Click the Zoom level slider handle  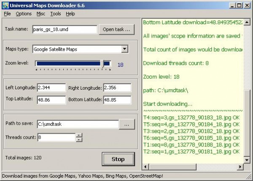point(102,64)
